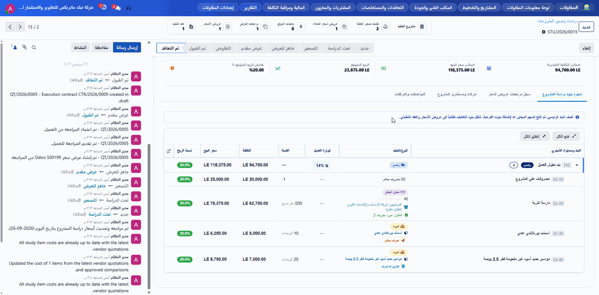Set status stage to تم القبول
Viewport: 599px width, 295px height.
[x=197, y=48]
